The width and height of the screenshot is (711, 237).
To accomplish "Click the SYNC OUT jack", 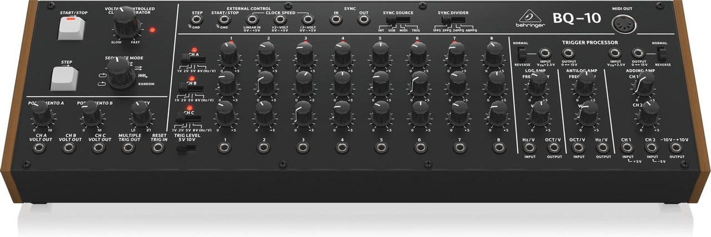I will point(364,19).
